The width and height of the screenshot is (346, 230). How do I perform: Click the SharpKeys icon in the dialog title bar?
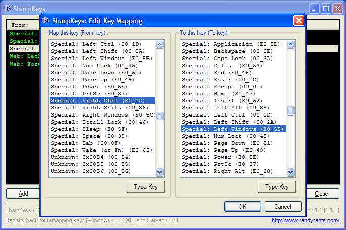45,21
